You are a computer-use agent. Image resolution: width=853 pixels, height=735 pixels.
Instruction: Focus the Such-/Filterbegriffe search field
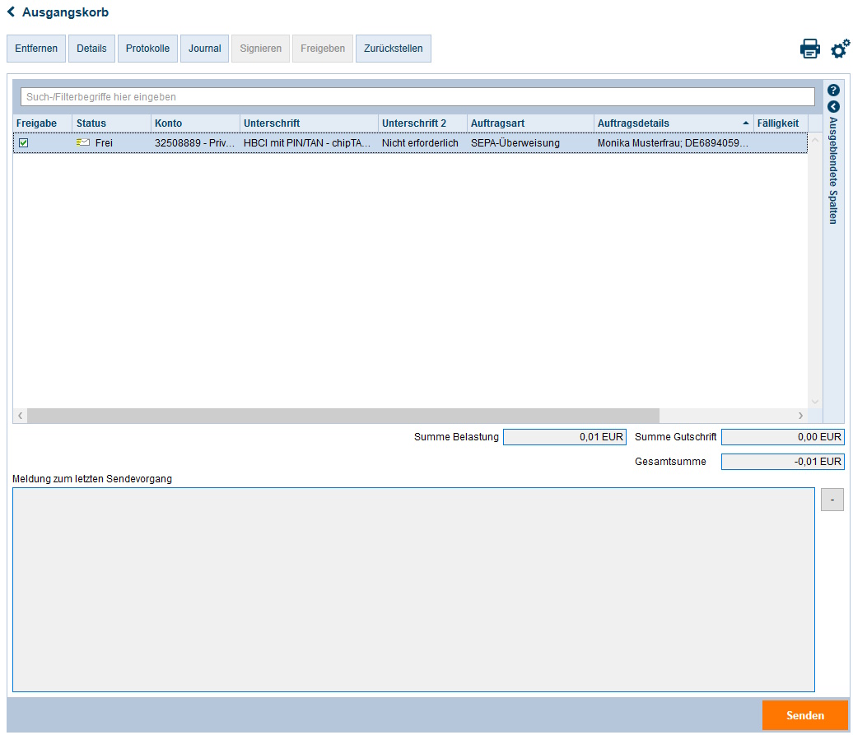coord(417,97)
